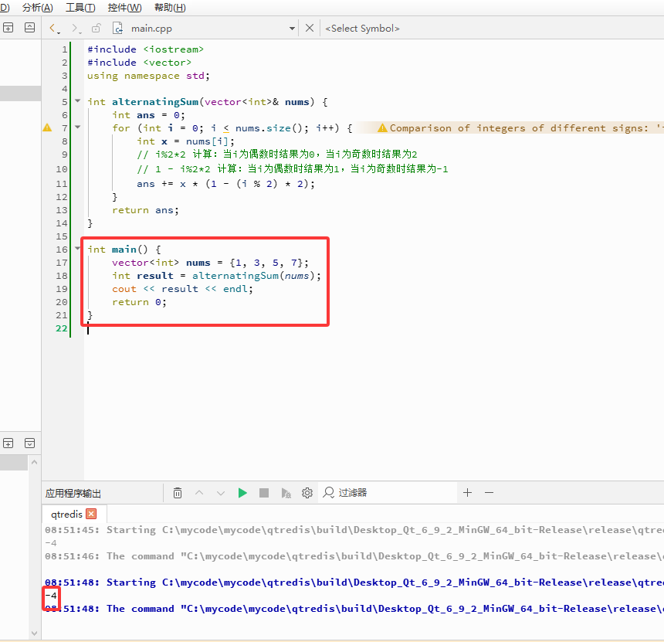This screenshot has width=664, height=642.
Task: Collapse the for loop fold arrow
Action: click(x=77, y=127)
